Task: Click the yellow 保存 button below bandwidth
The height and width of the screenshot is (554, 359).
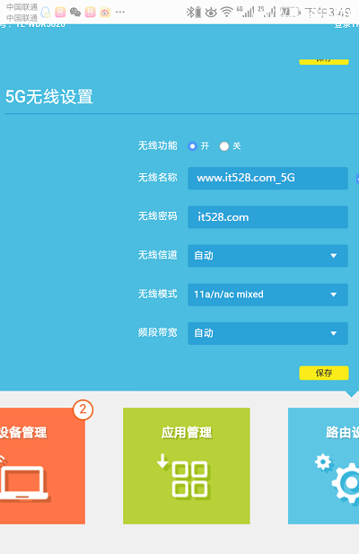Action: click(324, 374)
